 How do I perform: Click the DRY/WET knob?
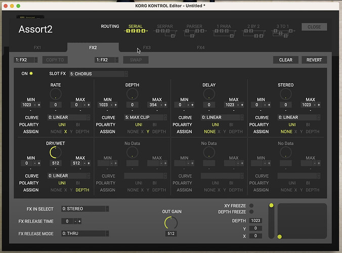(56, 152)
